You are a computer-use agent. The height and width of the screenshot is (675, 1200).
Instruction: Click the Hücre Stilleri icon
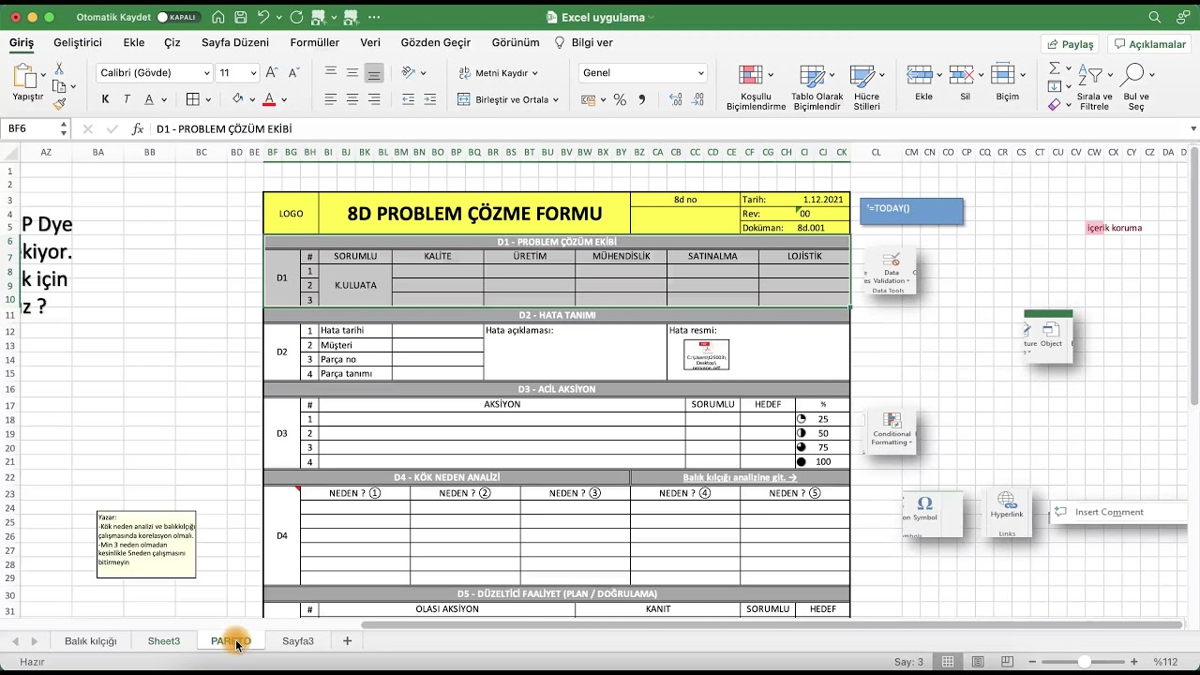click(862, 76)
